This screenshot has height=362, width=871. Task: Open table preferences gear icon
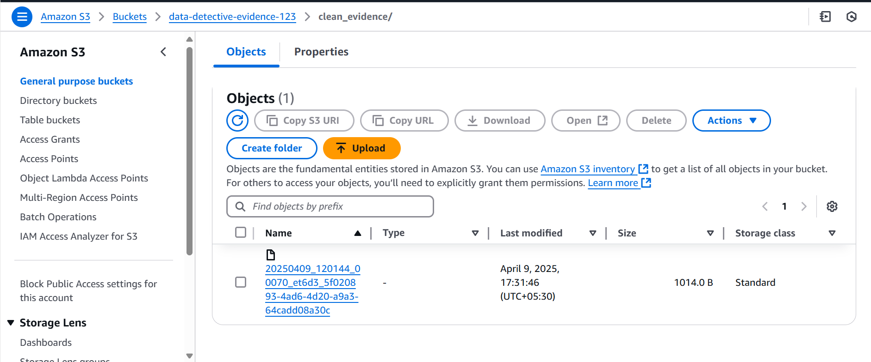tap(832, 206)
